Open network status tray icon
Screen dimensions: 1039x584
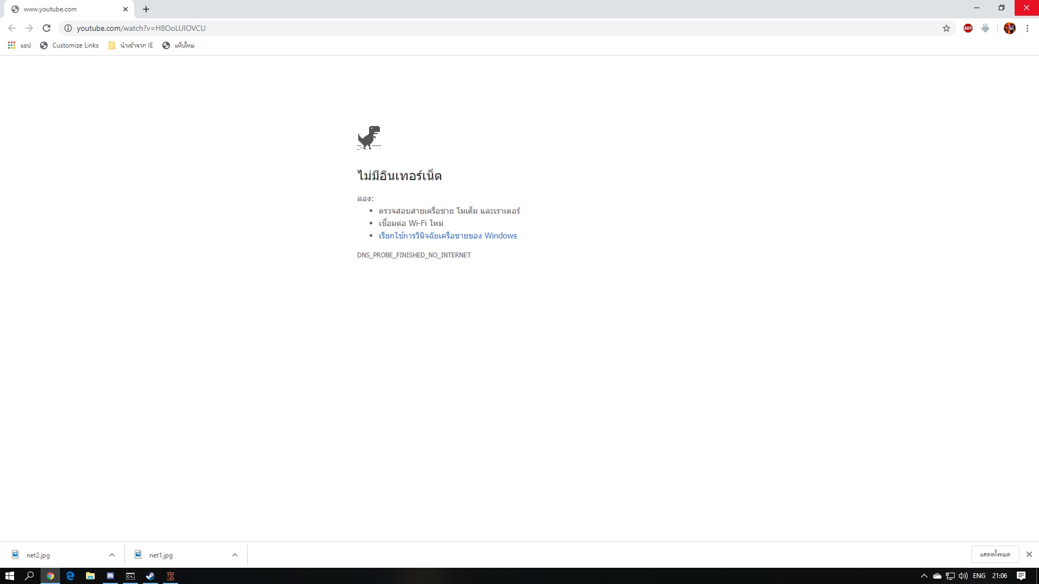point(950,576)
